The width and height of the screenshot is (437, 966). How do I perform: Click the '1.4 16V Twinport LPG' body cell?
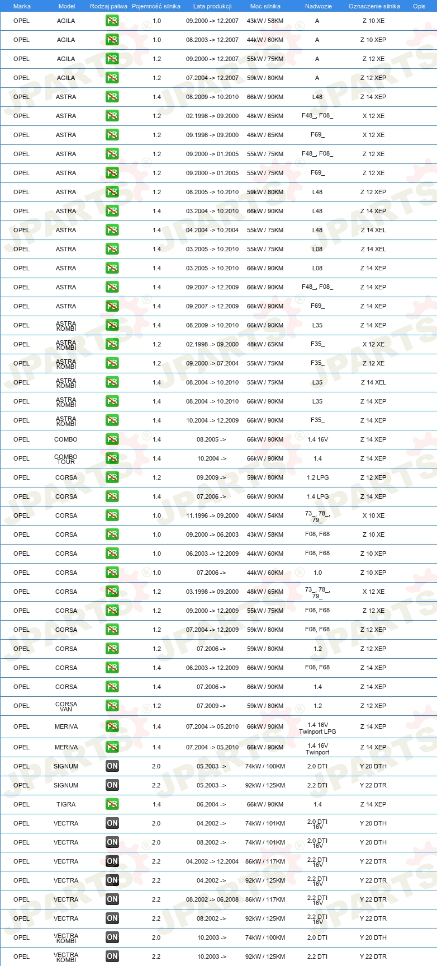317,728
